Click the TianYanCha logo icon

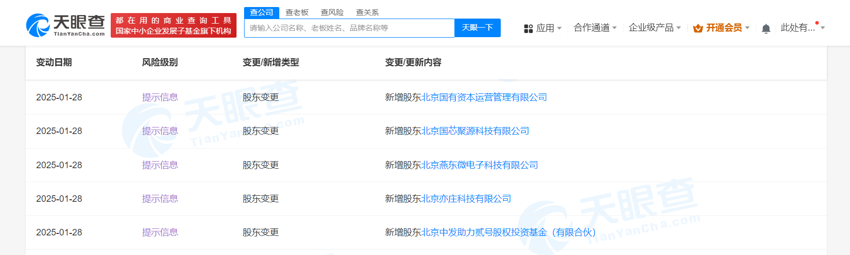(x=38, y=25)
